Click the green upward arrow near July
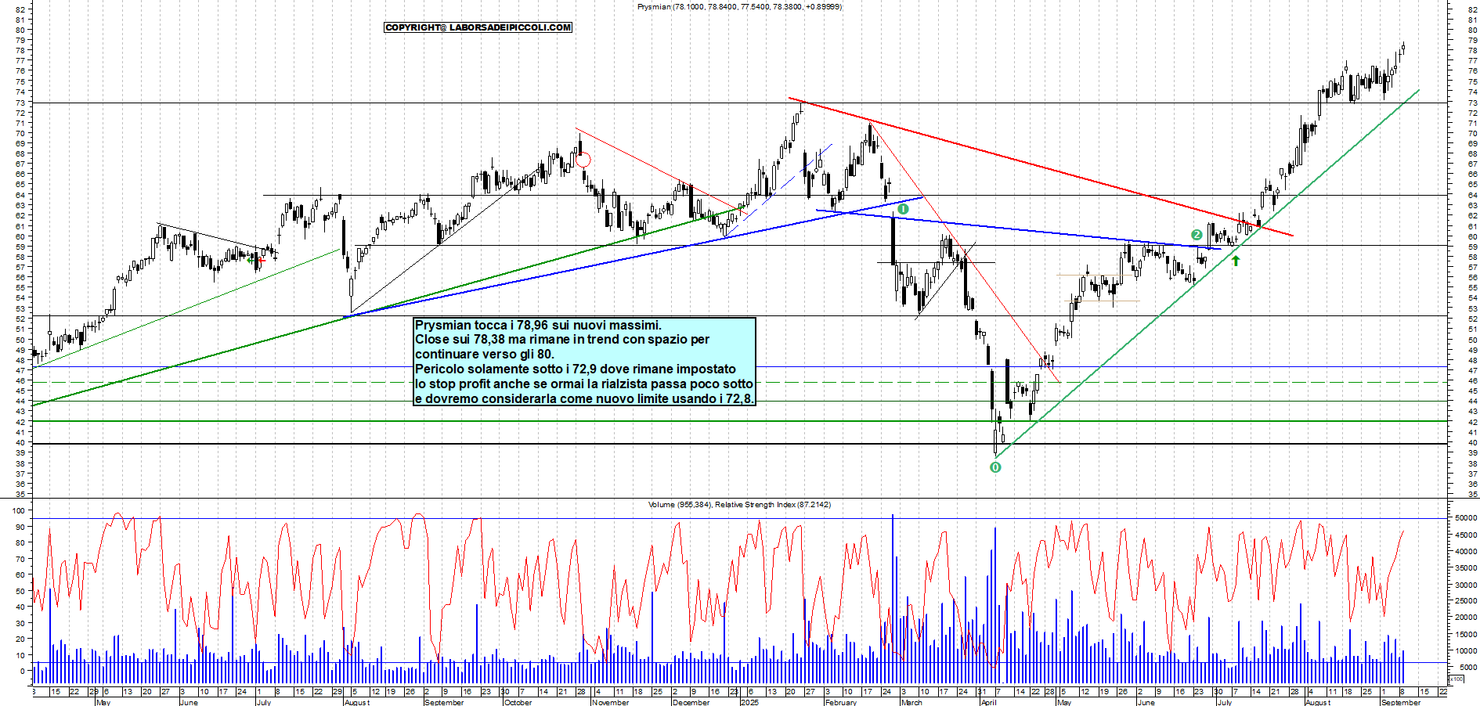 1236,261
